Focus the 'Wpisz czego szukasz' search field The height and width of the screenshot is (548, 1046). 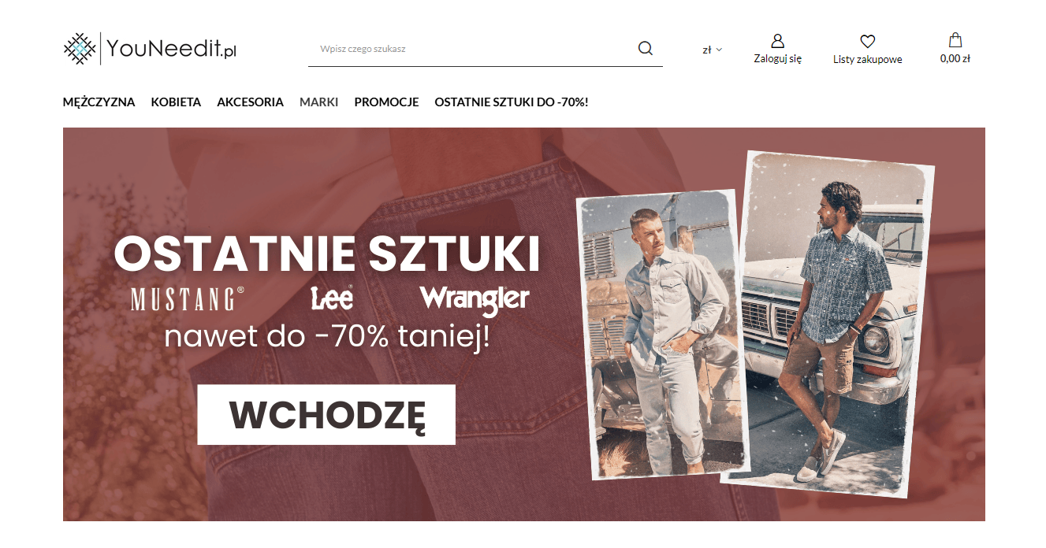pyautogui.click(x=473, y=49)
